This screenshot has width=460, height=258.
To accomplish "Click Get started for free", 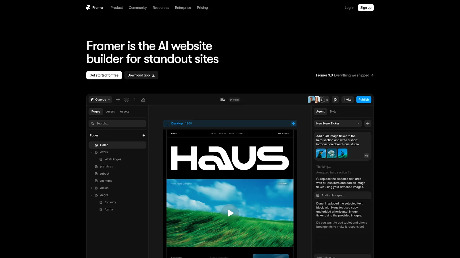I will 104,75.
